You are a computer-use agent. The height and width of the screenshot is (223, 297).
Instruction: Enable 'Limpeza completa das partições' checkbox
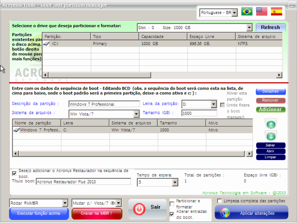click(219, 201)
